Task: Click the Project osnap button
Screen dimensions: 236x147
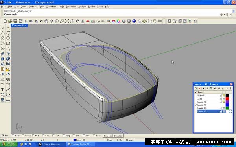Action: (x=108, y=136)
